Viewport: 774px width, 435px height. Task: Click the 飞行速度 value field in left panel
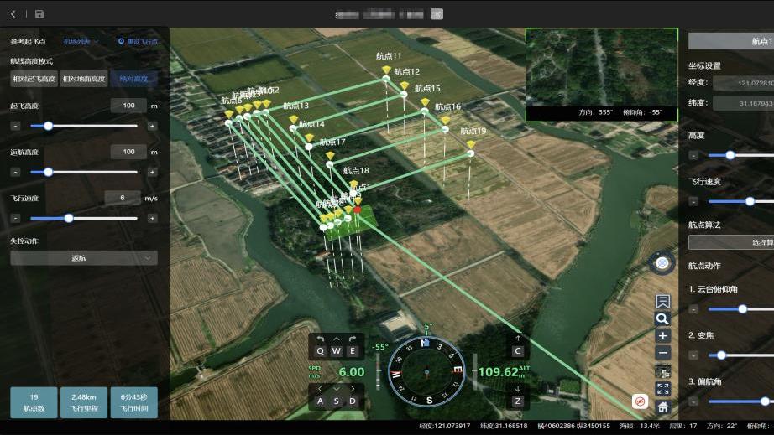(x=123, y=198)
